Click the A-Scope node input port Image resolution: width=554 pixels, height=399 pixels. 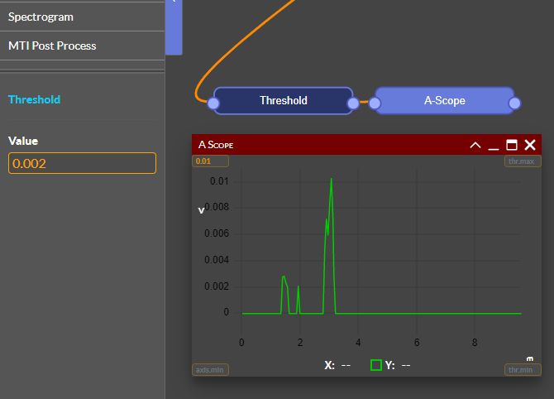(375, 103)
